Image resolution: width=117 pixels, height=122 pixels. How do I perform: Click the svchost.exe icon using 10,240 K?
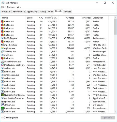[x=2, y=68]
